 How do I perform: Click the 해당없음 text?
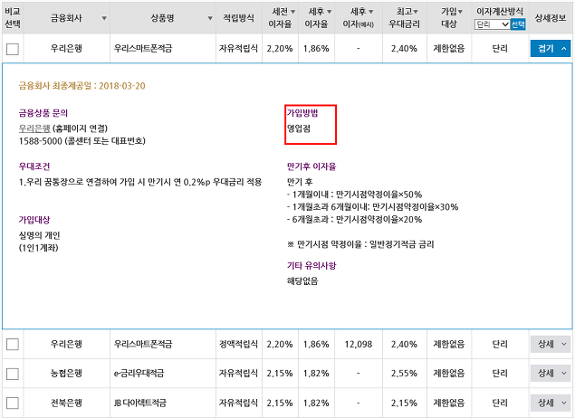pos(302,281)
